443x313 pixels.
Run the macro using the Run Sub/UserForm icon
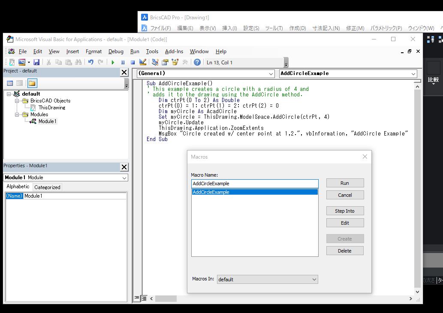point(112,62)
